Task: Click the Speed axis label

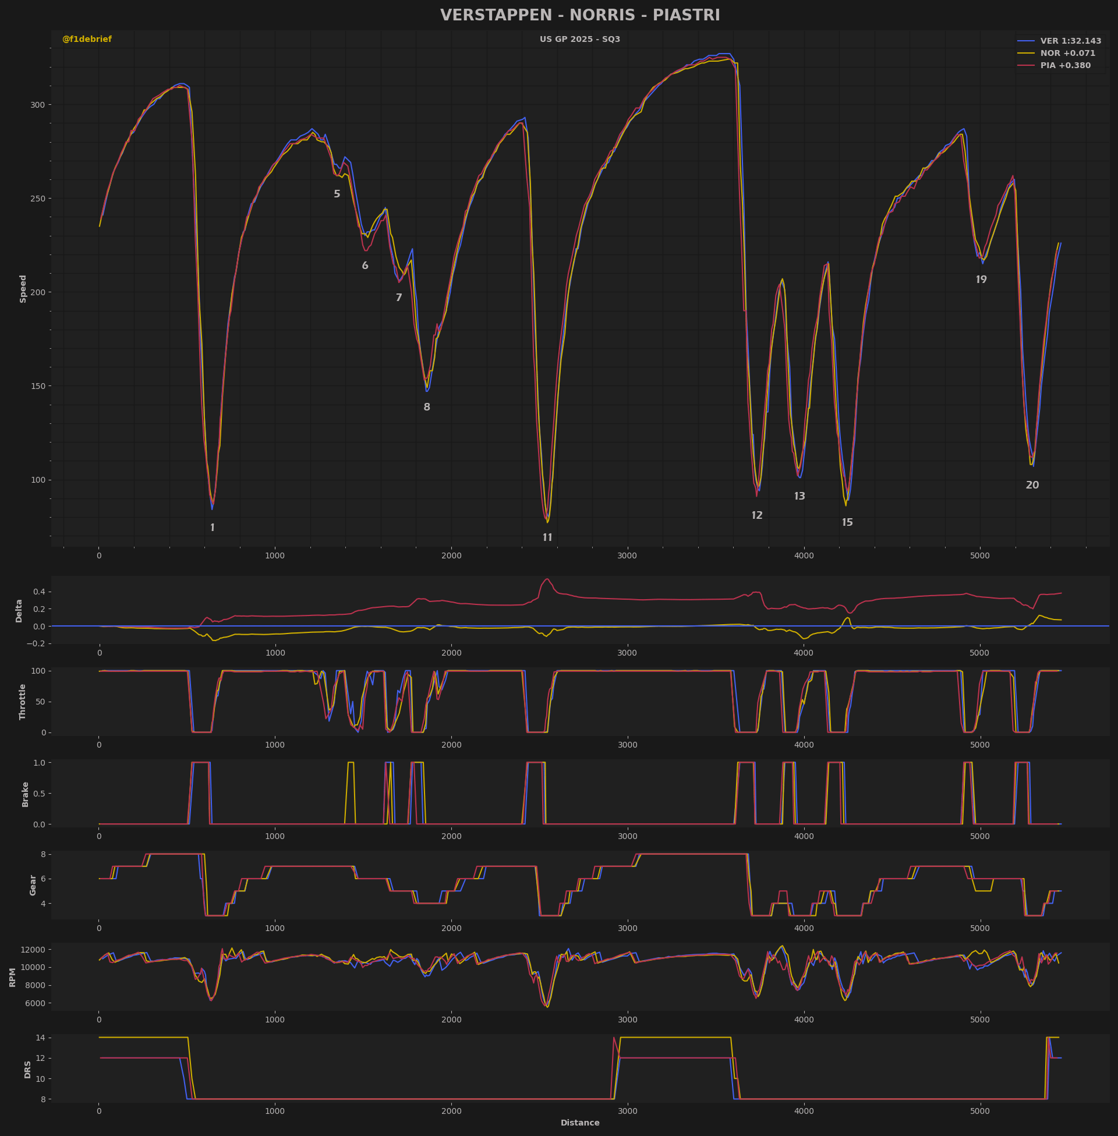Action: tap(23, 289)
